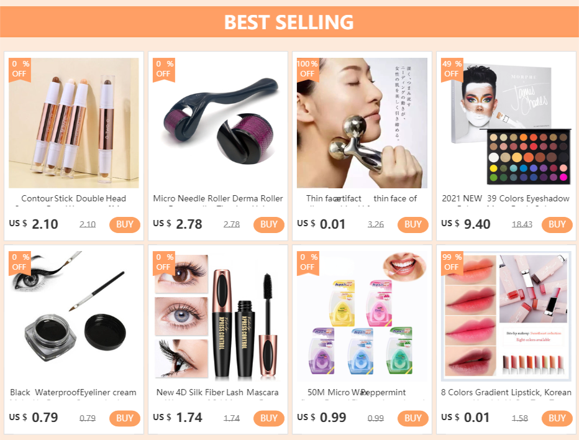This screenshot has width=579, height=440.
Task: View the face massage roller photo
Action: tap(362, 123)
